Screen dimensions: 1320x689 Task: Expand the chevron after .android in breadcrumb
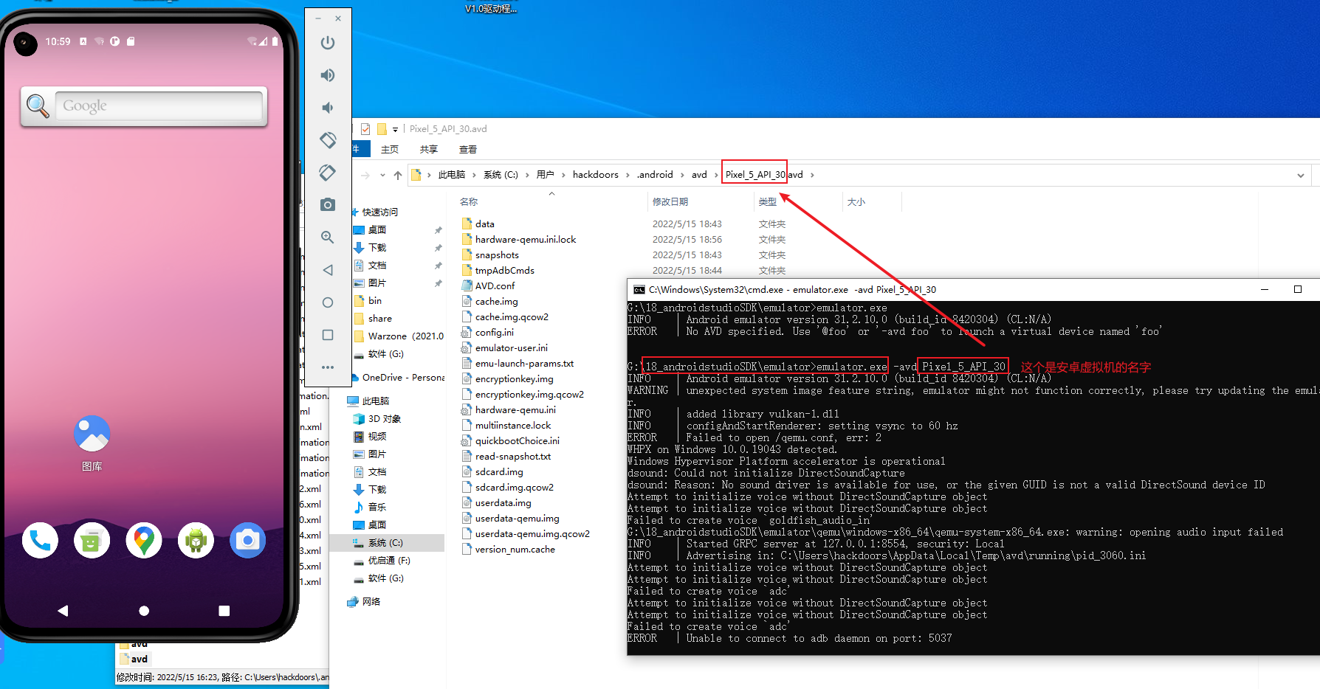click(683, 175)
